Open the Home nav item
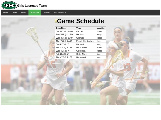 click(x=6, y=13)
